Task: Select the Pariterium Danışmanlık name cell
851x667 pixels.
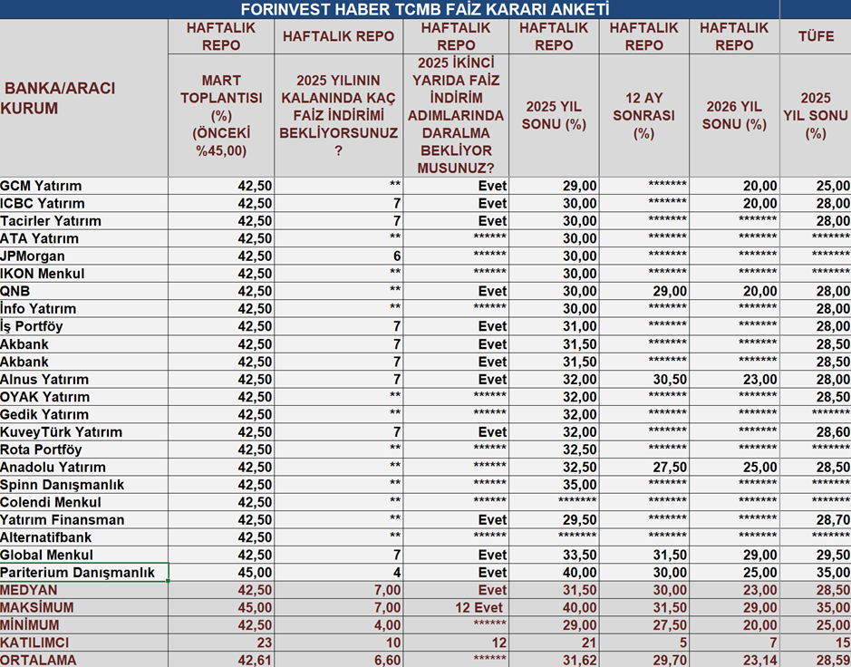Action: click(83, 573)
